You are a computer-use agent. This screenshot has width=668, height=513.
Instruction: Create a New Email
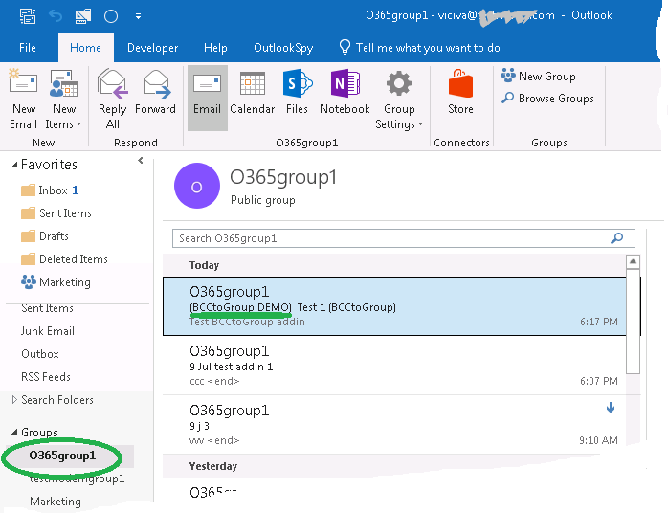(23, 99)
